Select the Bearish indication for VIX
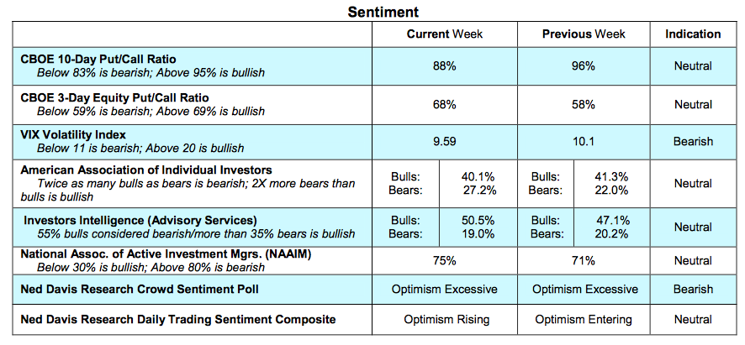 (x=693, y=142)
